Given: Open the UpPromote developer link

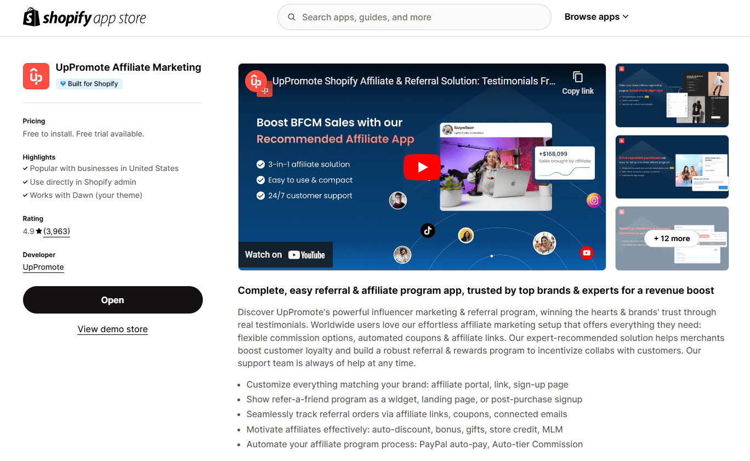Looking at the screenshot, I should (43, 268).
